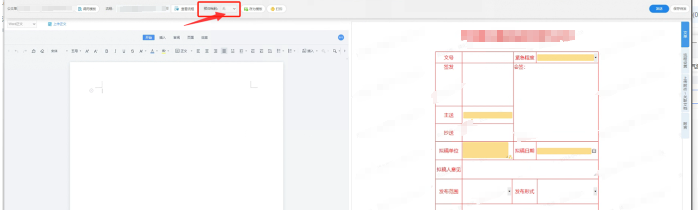Image resolution: width=700 pixels, height=210 pixels.
Task: Click the undo arrow in editor toolbar
Action: 16,51
